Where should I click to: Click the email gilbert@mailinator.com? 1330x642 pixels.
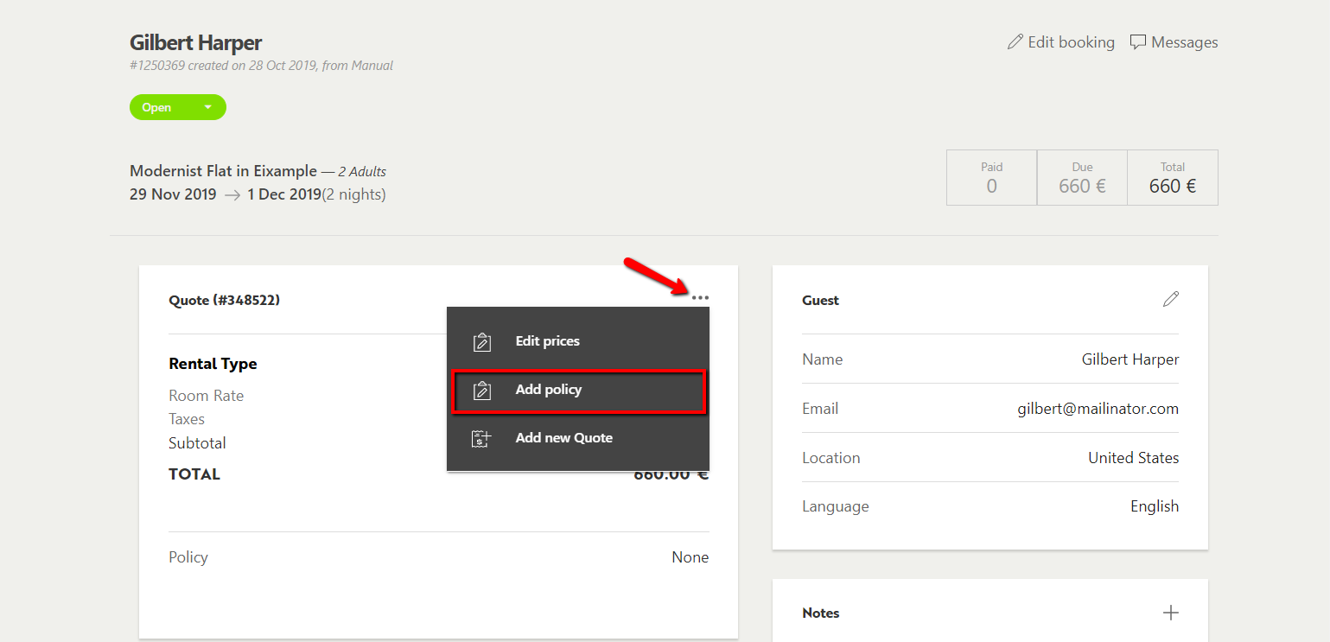[1098, 409]
